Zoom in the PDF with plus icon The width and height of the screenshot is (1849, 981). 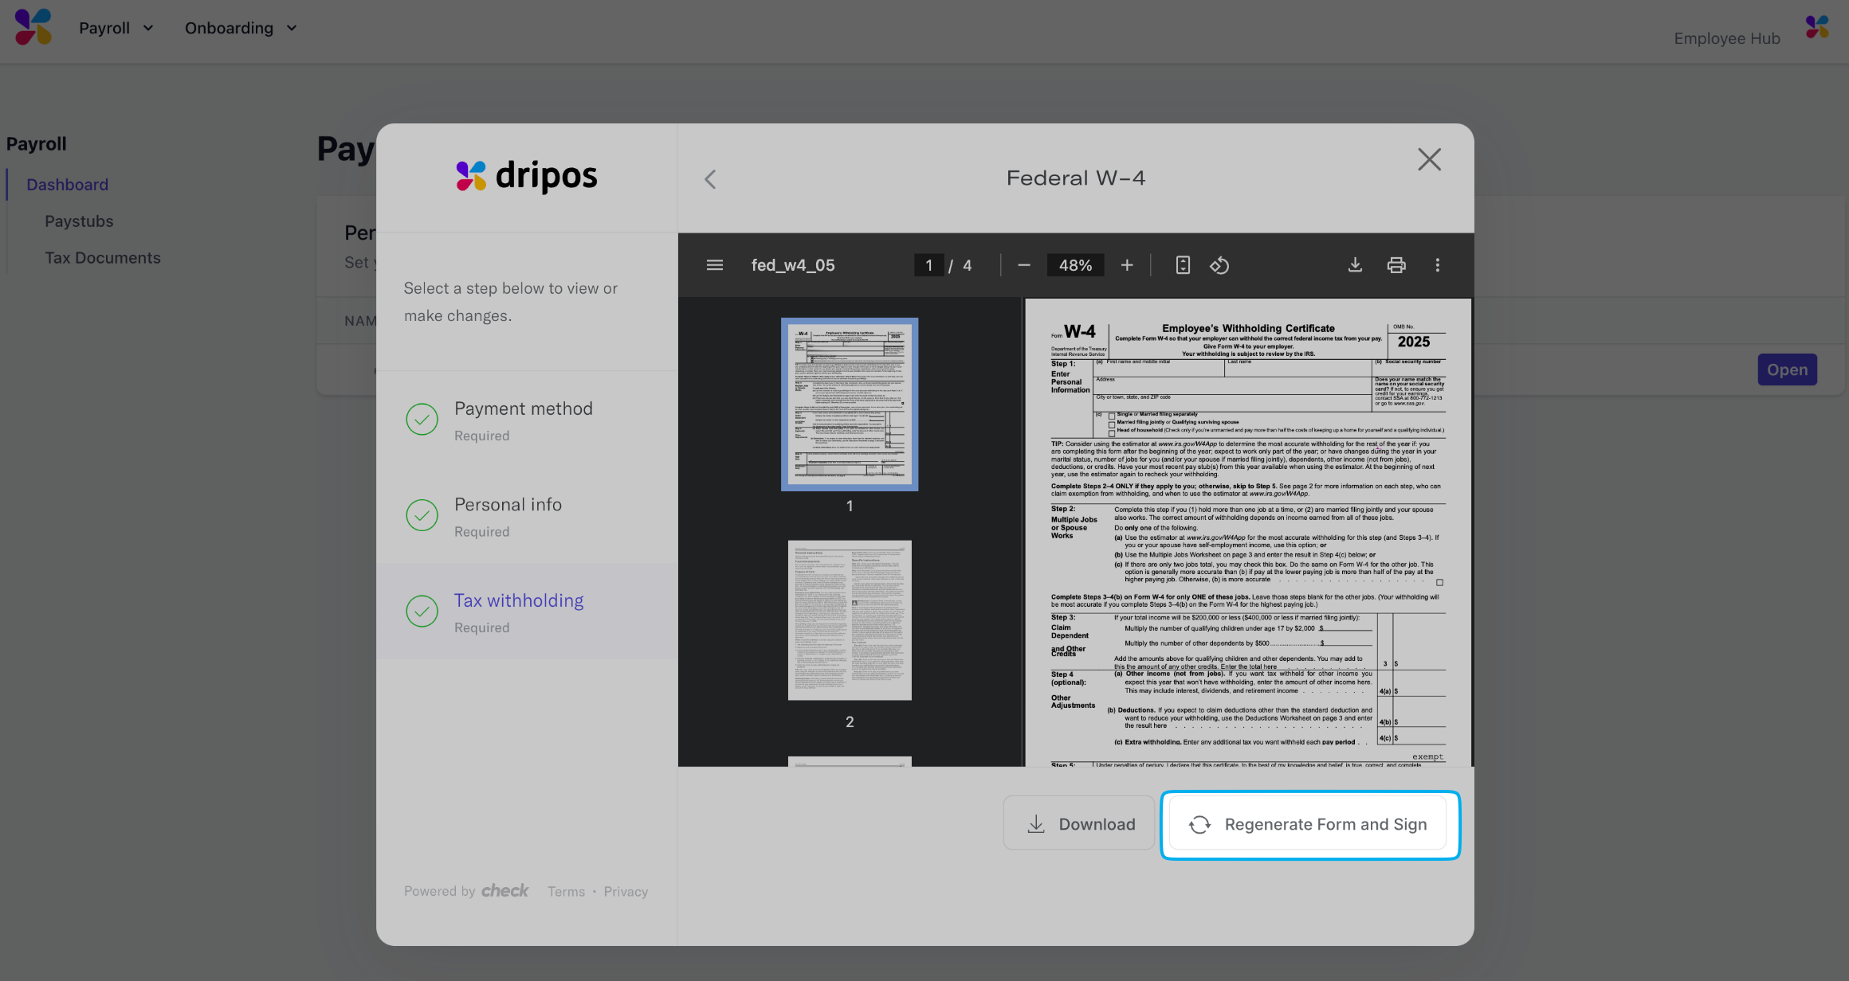point(1127,265)
